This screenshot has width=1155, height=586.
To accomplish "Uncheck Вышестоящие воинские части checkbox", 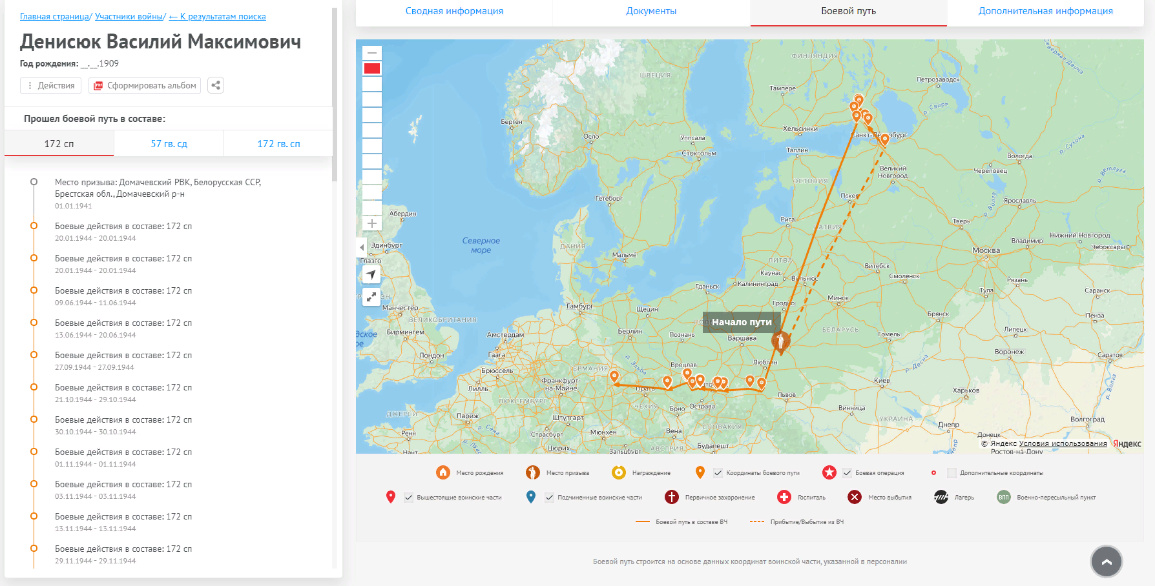I will coord(408,498).
